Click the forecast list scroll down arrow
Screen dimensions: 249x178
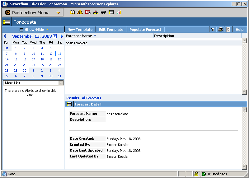coord(244,92)
